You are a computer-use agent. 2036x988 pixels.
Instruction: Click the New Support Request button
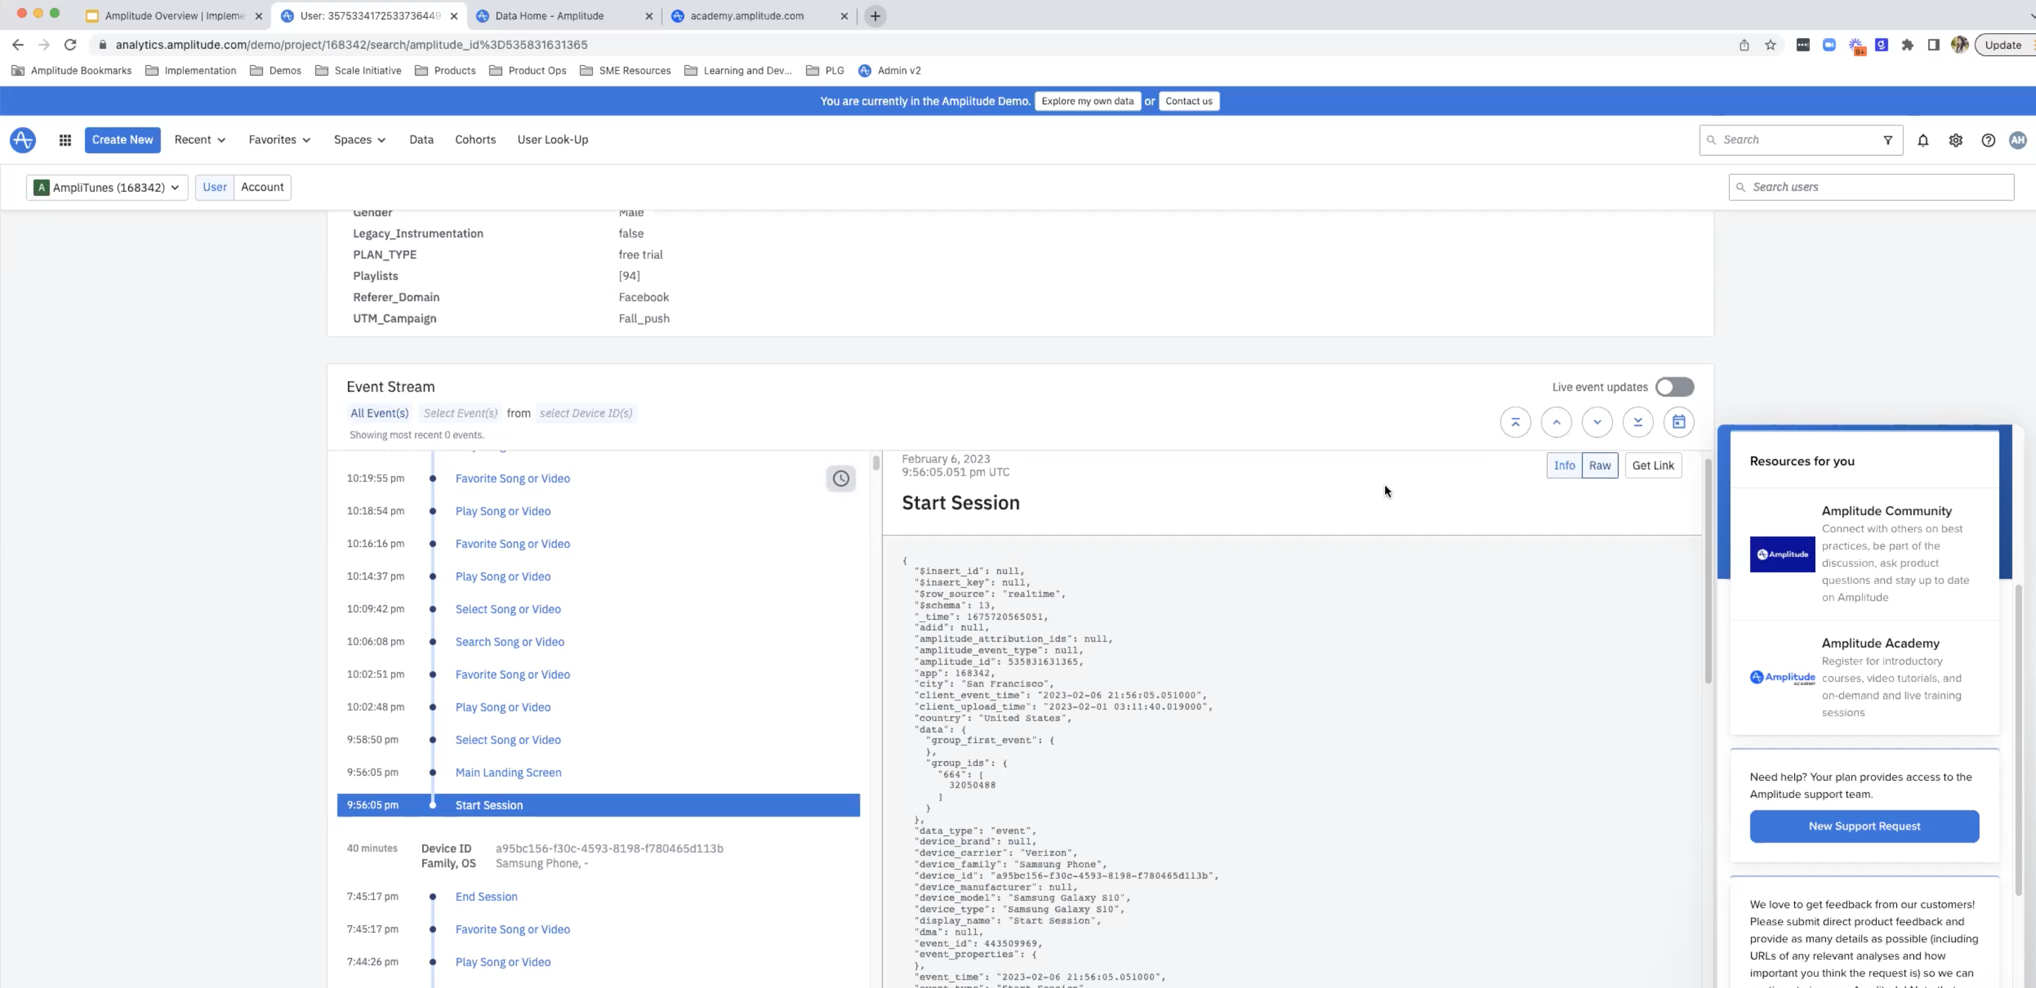(1863, 826)
